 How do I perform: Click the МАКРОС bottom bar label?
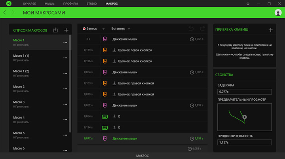point(142,156)
